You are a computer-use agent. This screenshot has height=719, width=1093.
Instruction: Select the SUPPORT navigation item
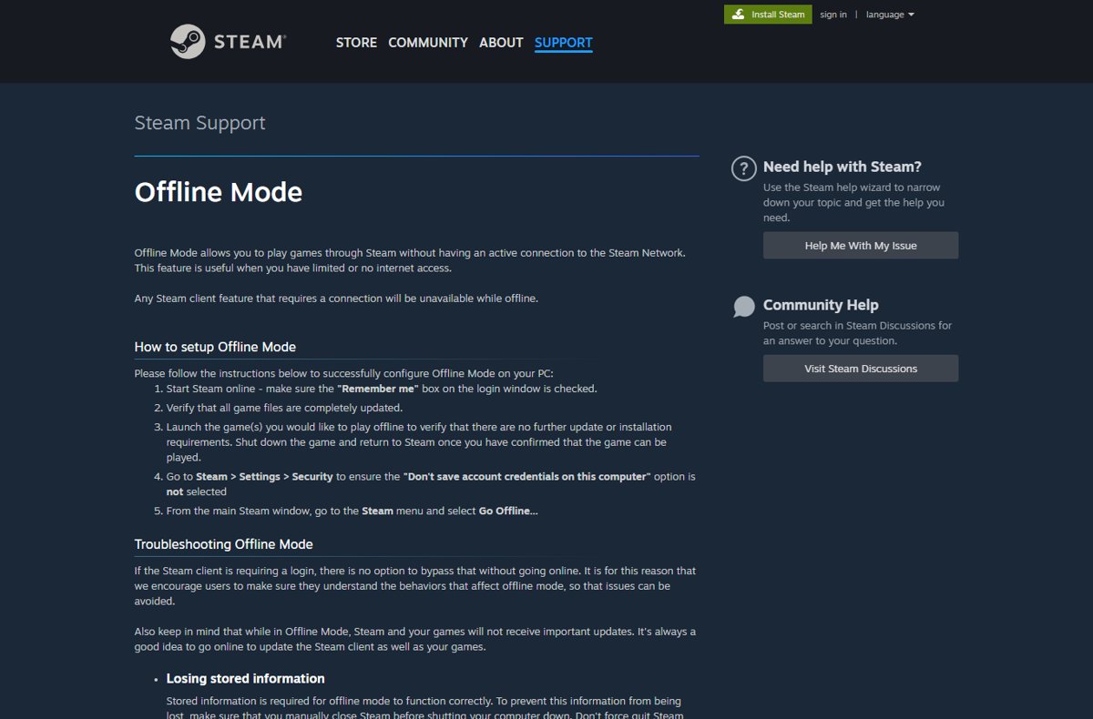click(x=564, y=43)
